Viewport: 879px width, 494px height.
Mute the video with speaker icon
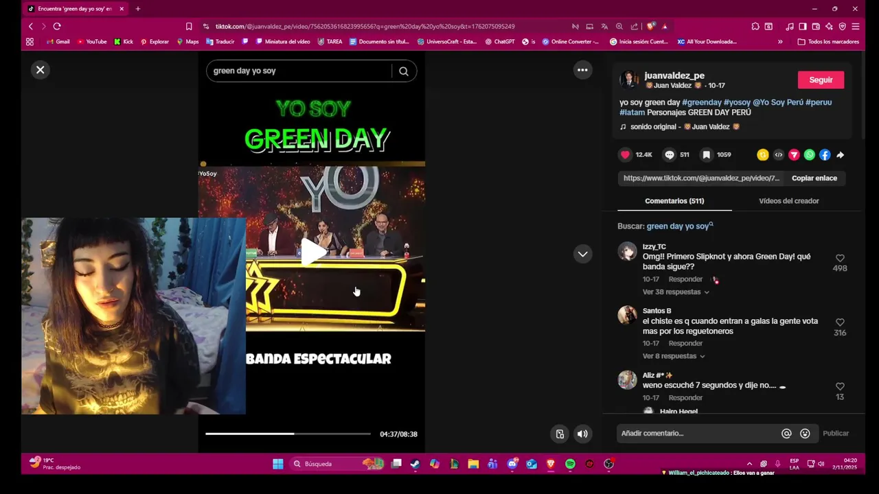(582, 434)
